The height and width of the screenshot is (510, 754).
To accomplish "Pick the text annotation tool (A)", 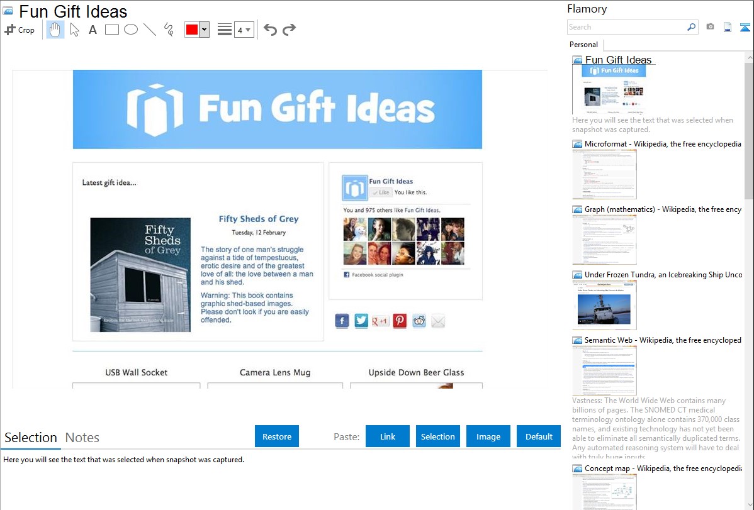I will coord(93,30).
